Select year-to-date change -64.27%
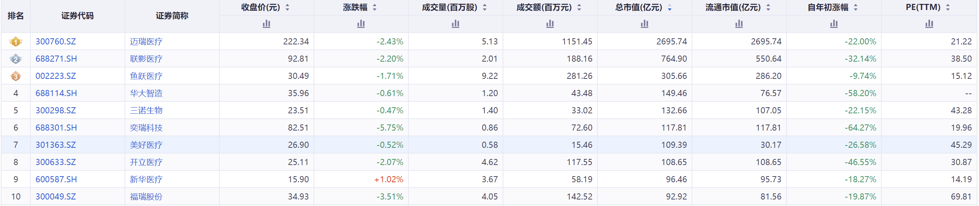Viewport: 979px width, 206px height. pos(860,128)
